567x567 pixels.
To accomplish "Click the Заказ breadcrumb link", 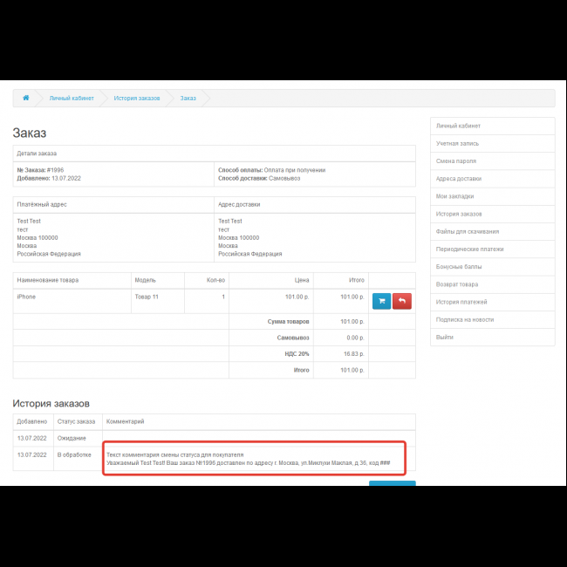I will tap(188, 98).
